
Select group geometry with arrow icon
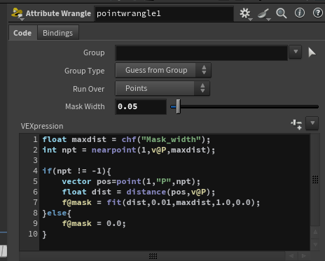(312, 52)
